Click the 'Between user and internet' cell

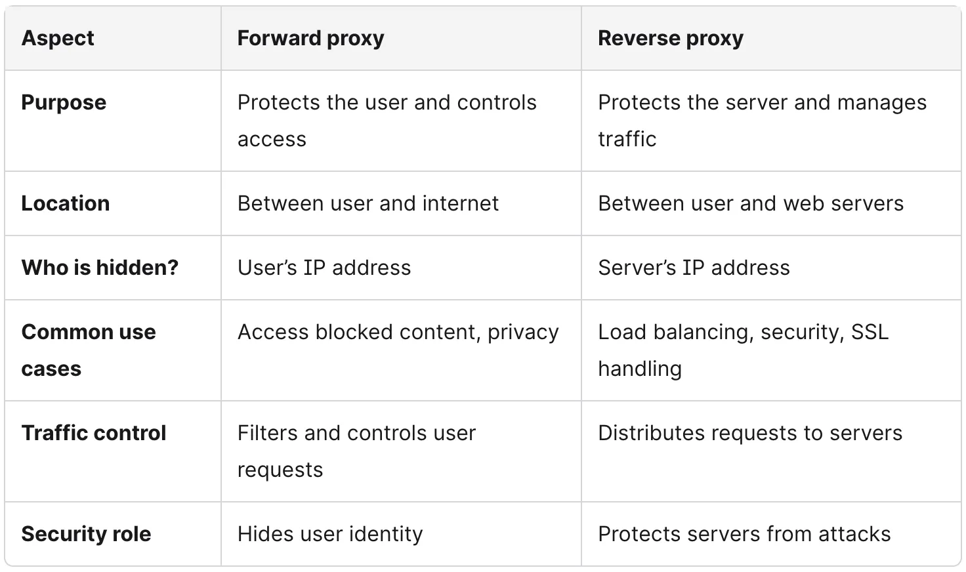[x=367, y=203]
